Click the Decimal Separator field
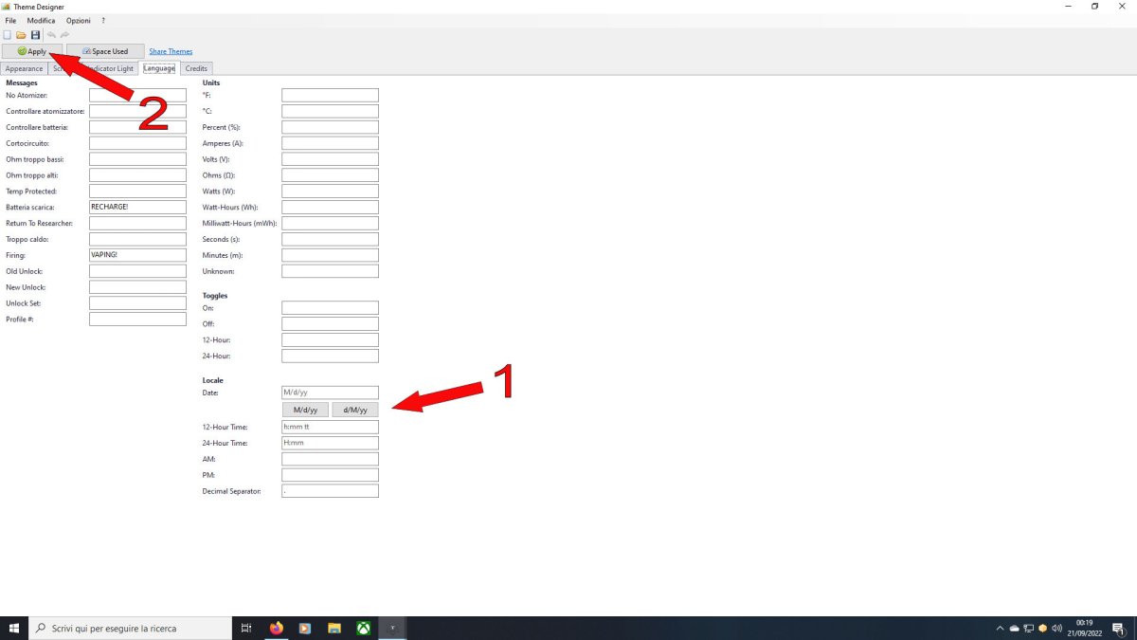This screenshot has height=640, width=1137. tap(330, 491)
